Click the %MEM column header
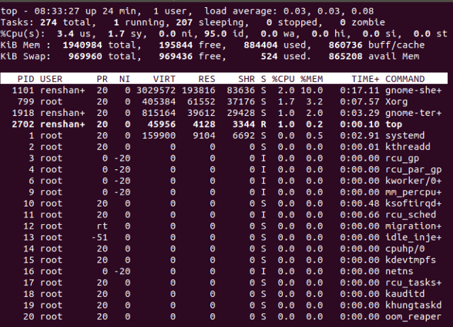This screenshot has height=327, width=453. click(312, 79)
